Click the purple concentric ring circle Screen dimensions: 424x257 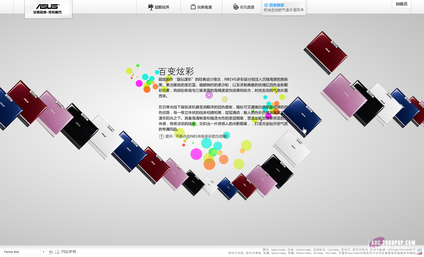(209, 95)
